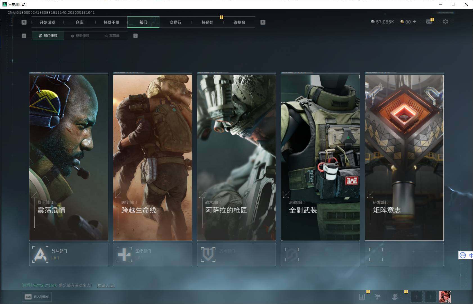
Task: Open the bar chart statistics icon
Action: pyautogui.click(x=362, y=296)
